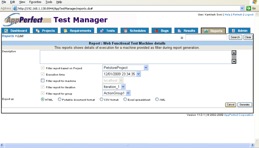
Task: Enable Filter report for machine checkbox
Action: (x=43, y=80)
